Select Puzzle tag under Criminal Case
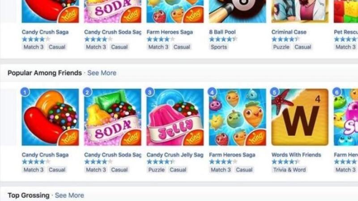The width and height of the screenshot is (358, 201). 281,47
